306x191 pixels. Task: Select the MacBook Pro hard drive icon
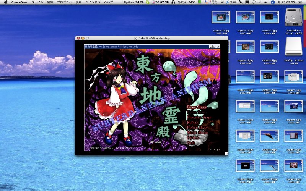[x=293, y=17]
